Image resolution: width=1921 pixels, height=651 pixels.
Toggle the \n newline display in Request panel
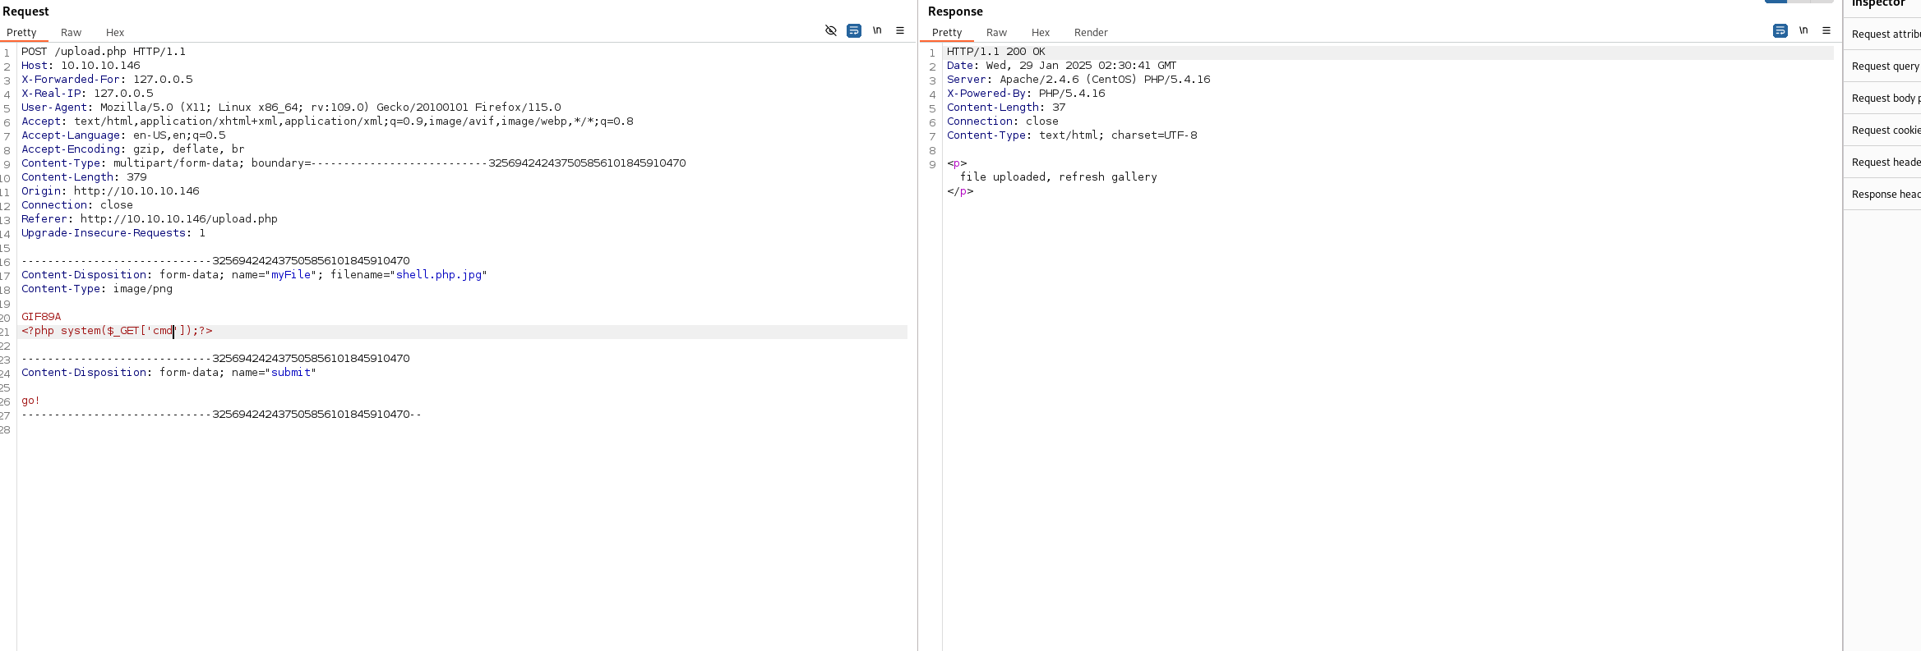click(877, 30)
